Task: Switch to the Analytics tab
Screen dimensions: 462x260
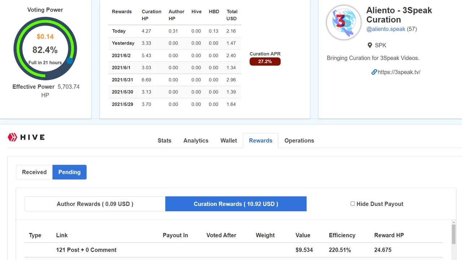Action: click(x=196, y=141)
